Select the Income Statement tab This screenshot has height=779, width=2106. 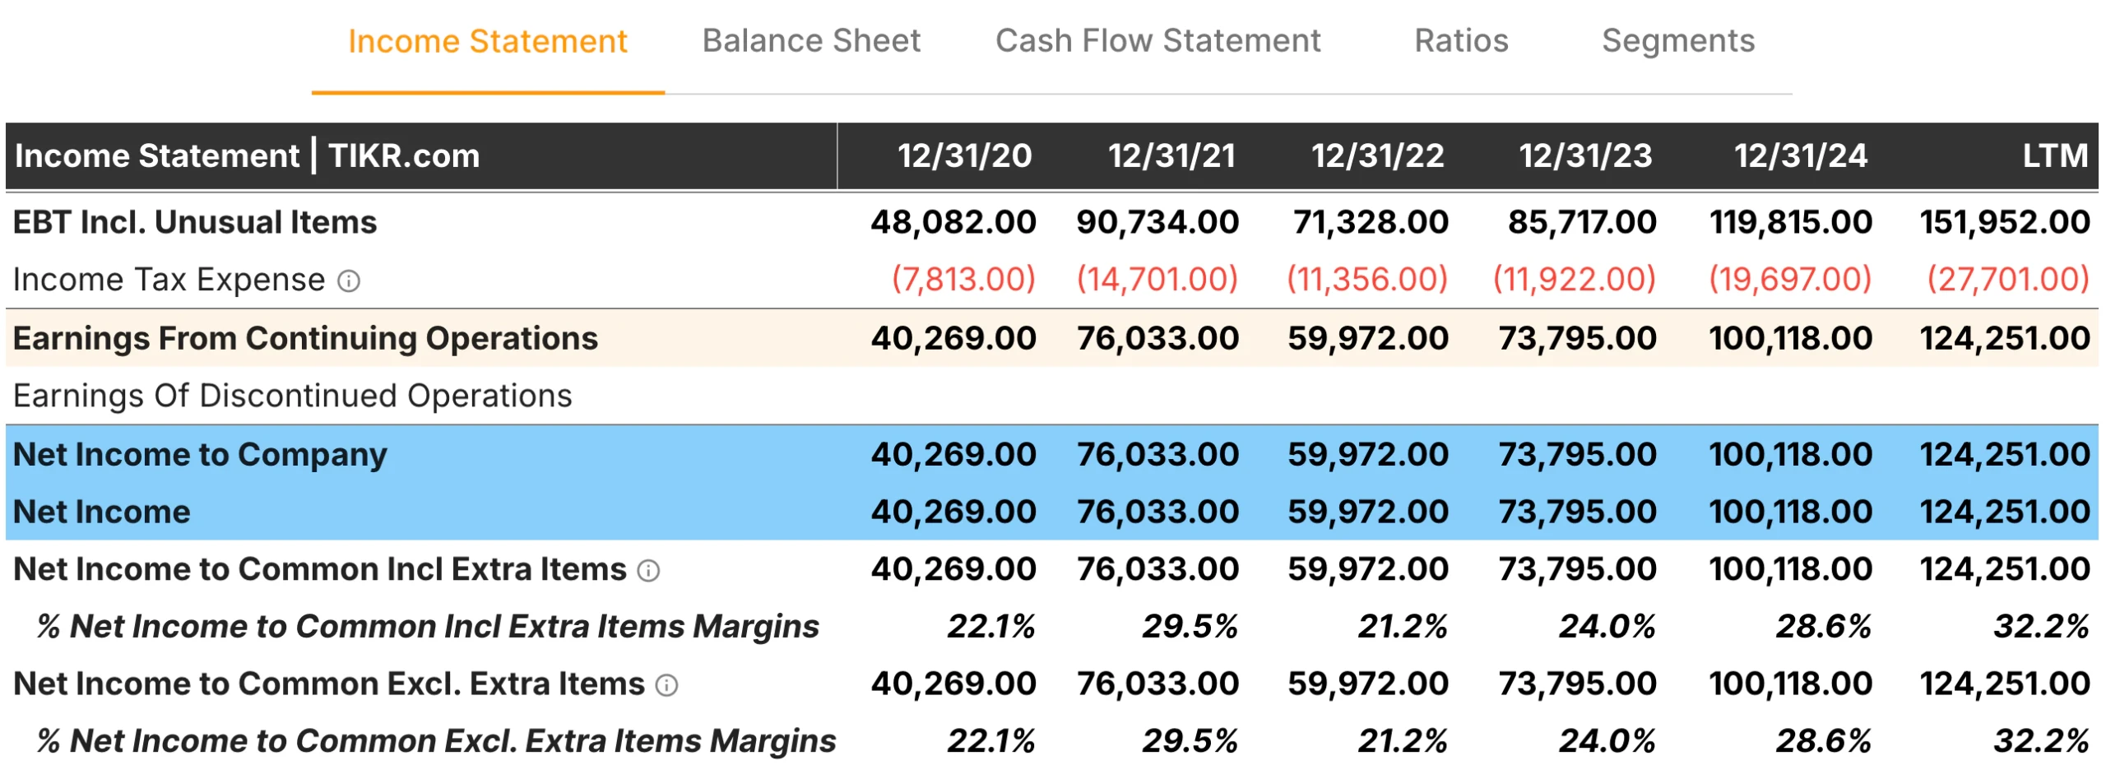click(486, 40)
